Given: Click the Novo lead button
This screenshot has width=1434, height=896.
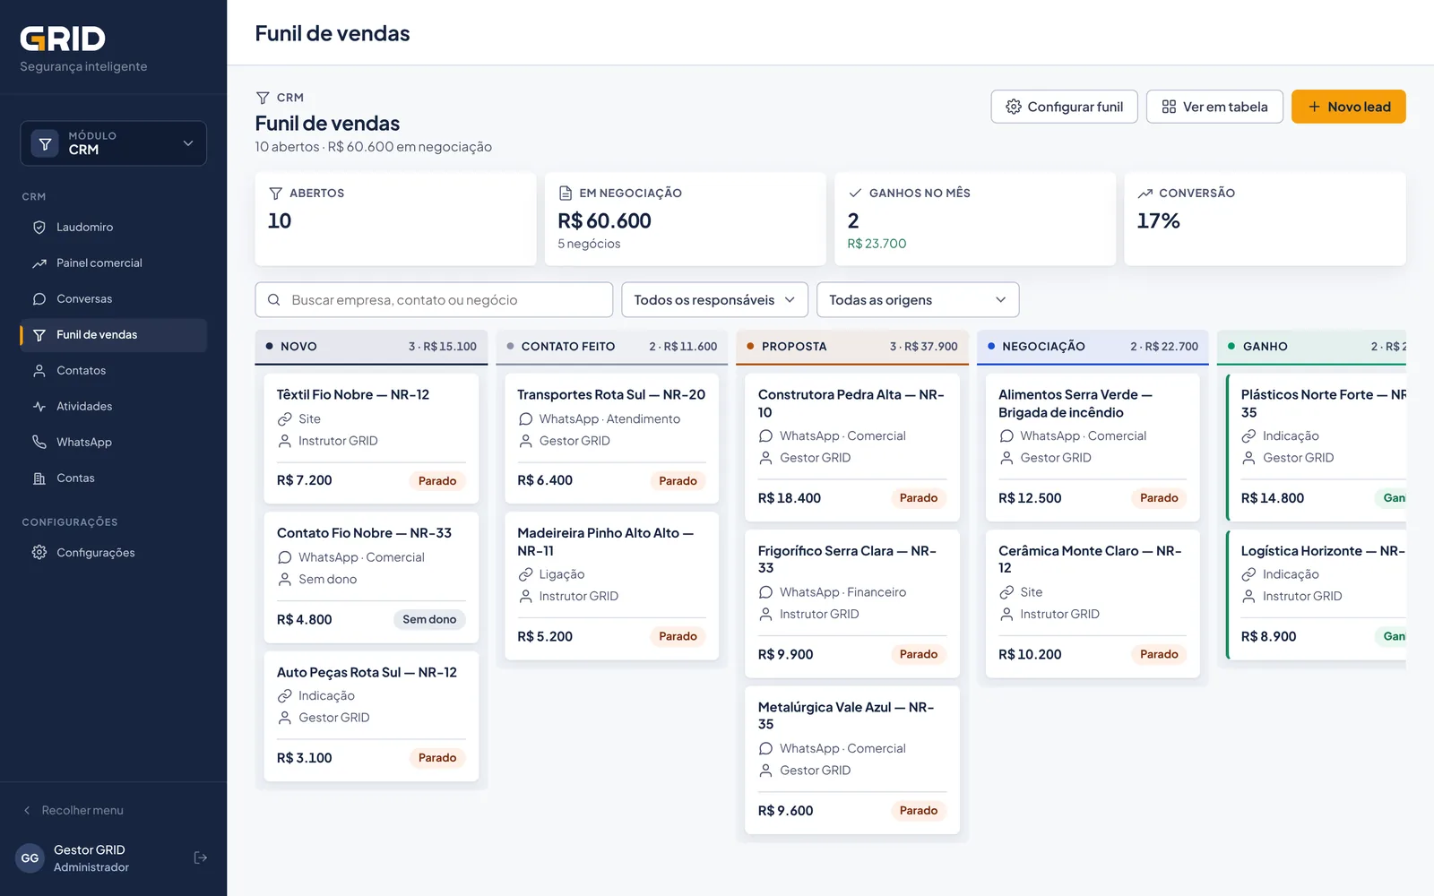Looking at the screenshot, I should pyautogui.click(x=1349, y=107).
